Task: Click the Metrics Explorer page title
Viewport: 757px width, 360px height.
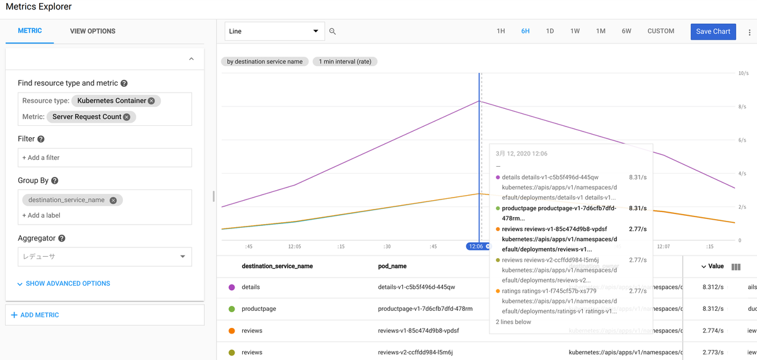Action: point(38,7)
